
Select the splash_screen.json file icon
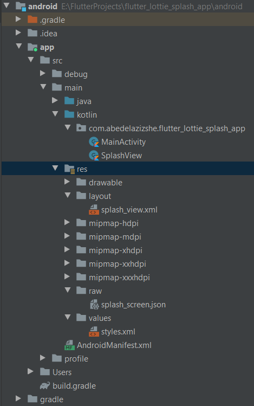pyautogui.click(x=94, y=305)
